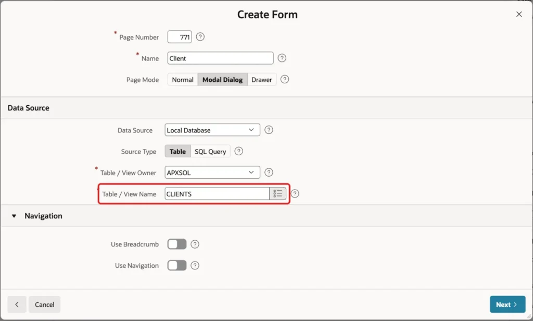Viewport: 533px width, 321px height.
Task: Open the Data Source Local Database dropdown
Action: click(x=212, y=130)
